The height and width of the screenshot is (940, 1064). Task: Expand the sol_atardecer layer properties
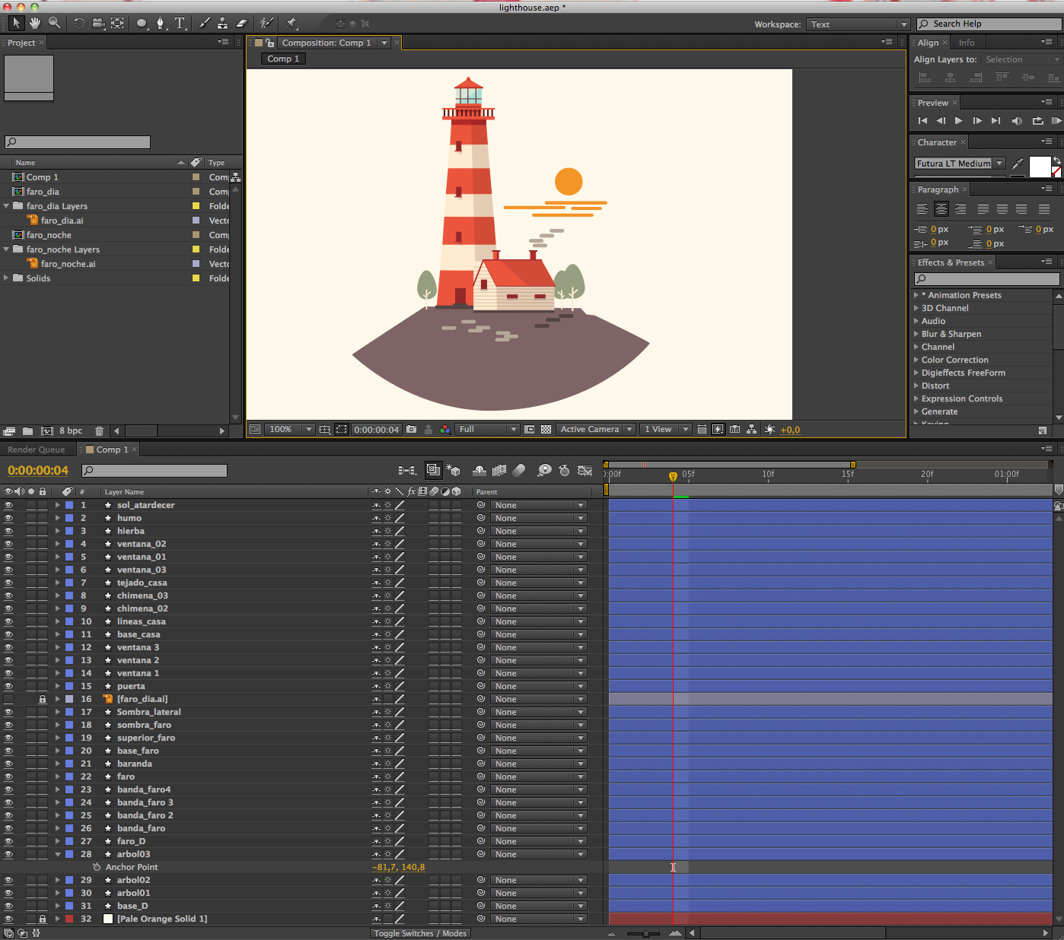(x=58, y=505)
